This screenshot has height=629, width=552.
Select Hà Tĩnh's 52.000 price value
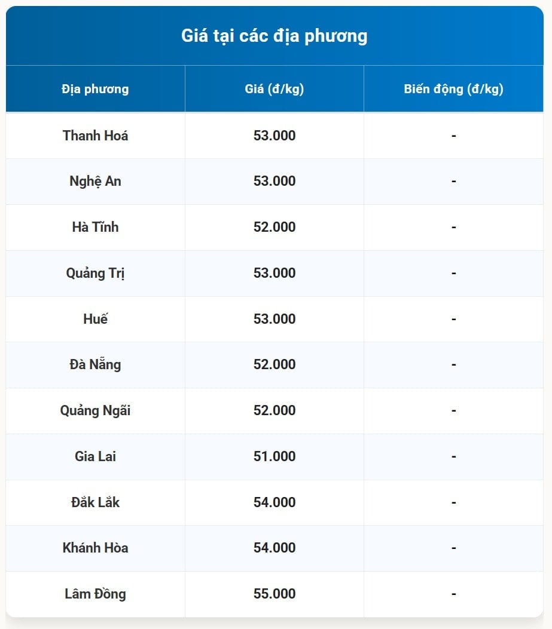[x=275, y=227]
